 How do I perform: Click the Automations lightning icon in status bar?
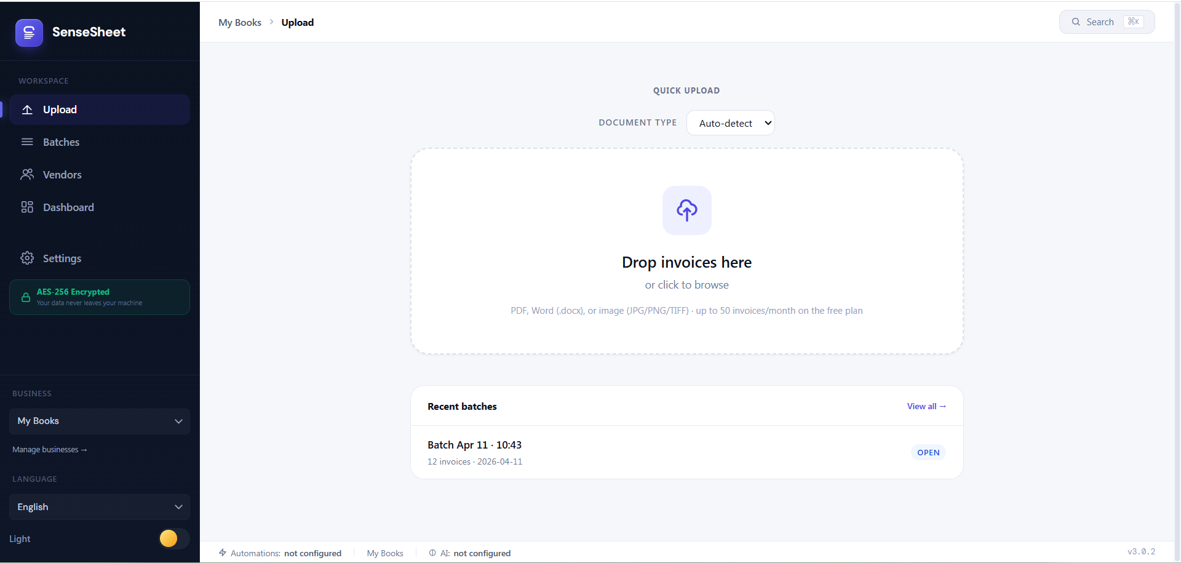pyautogui.click(x=221, y=553)
